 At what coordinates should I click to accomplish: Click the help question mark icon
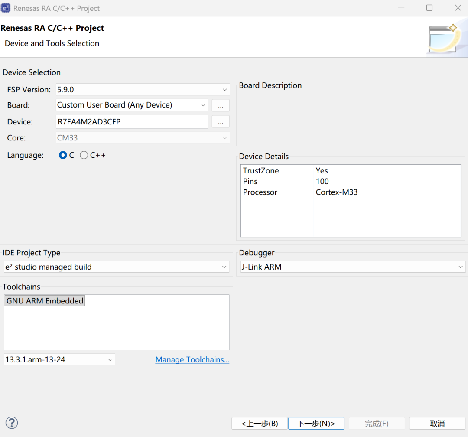pyautogui.click(x=12, y=423)
